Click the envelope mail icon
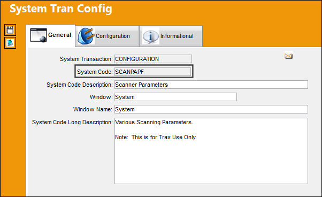This screenshot has height=197, width=322. click(x=288, y=56)
